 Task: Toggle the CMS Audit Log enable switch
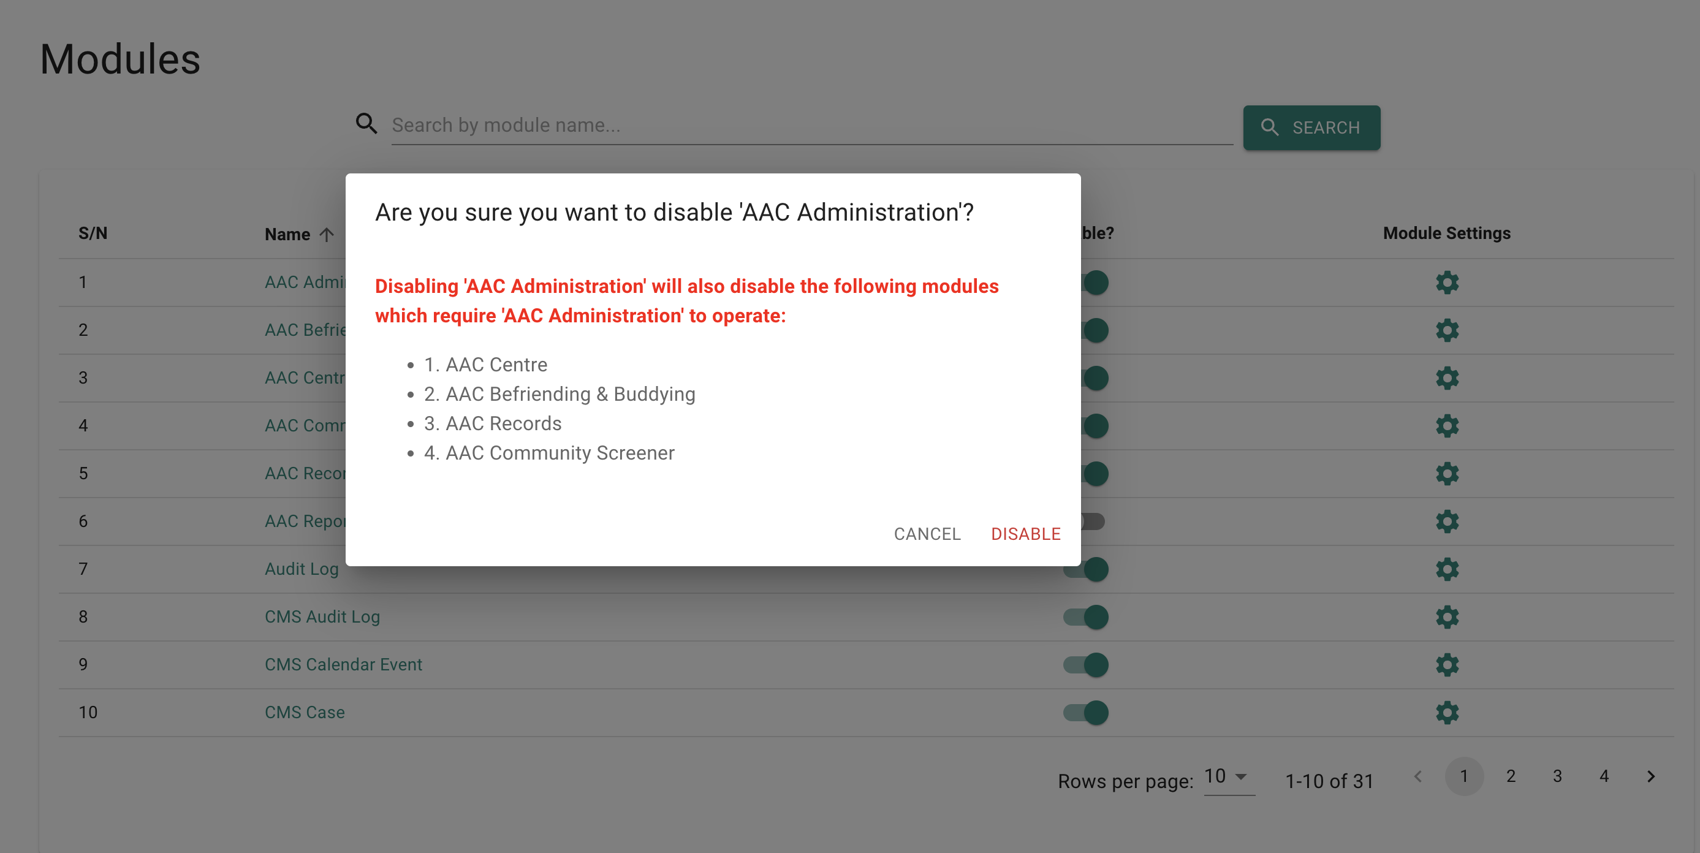(x=1085, y=617)
